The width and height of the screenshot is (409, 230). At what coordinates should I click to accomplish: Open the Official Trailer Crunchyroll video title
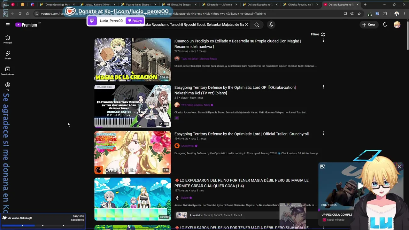[242, 134]
